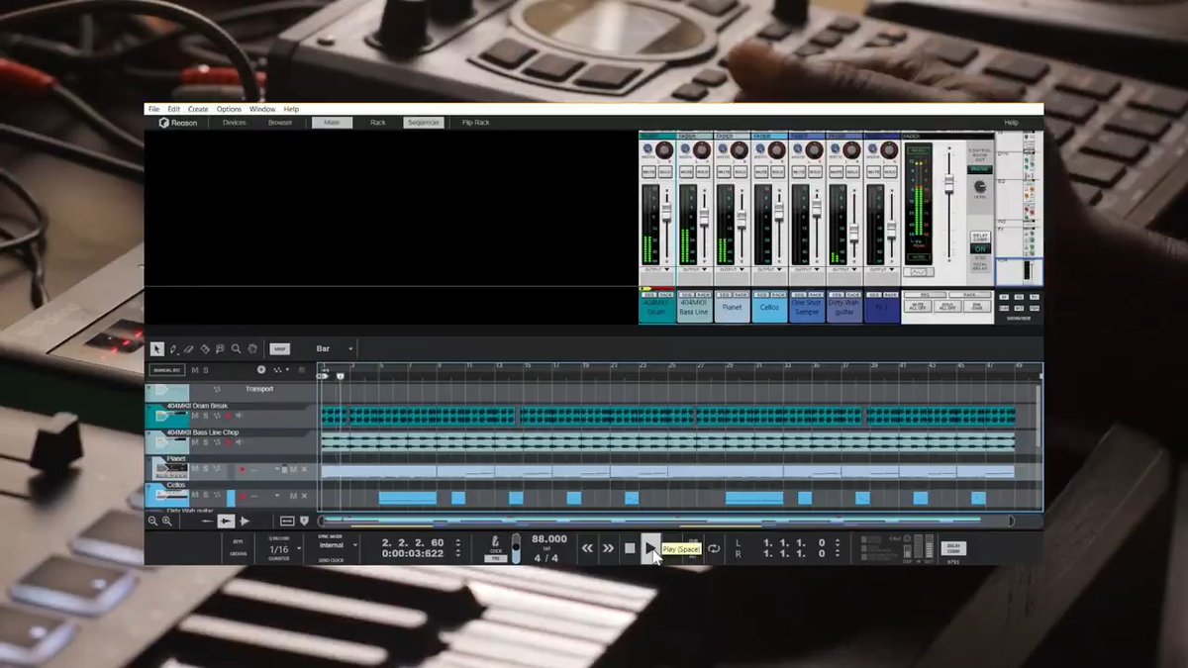Image resolution: width=1188 pixels, height=668 pixels.
Task: Open the Window menu
Action: point(262,109)
